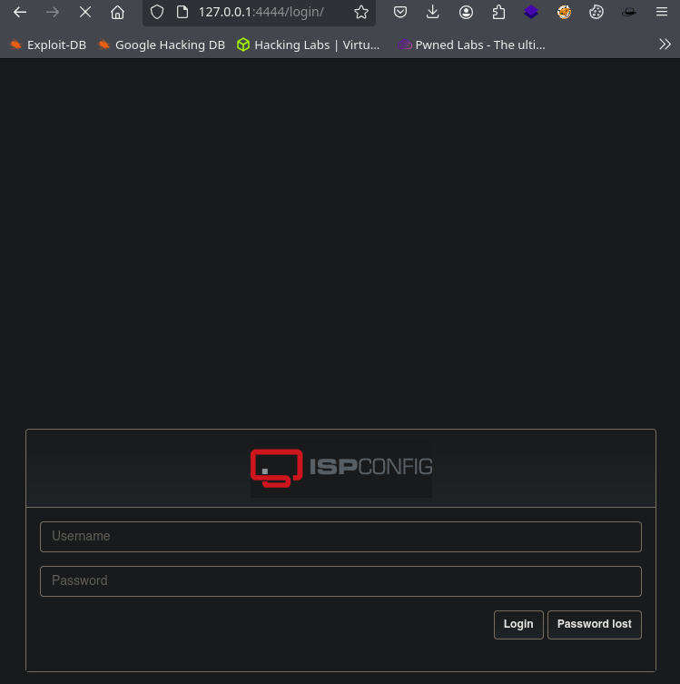Click the Login button
Image resolution: width=680 pixels, height=684 pixels.
[518, 625]
